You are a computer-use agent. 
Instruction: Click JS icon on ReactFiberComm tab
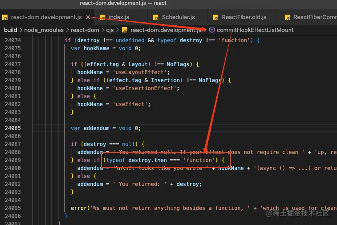click(x=287, y=17)
